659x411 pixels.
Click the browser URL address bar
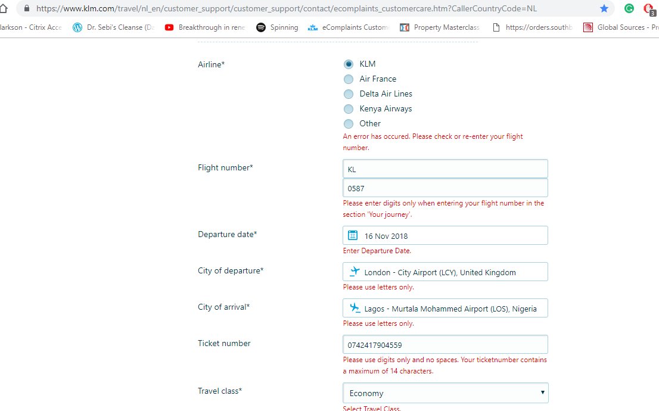click(315, 8)
